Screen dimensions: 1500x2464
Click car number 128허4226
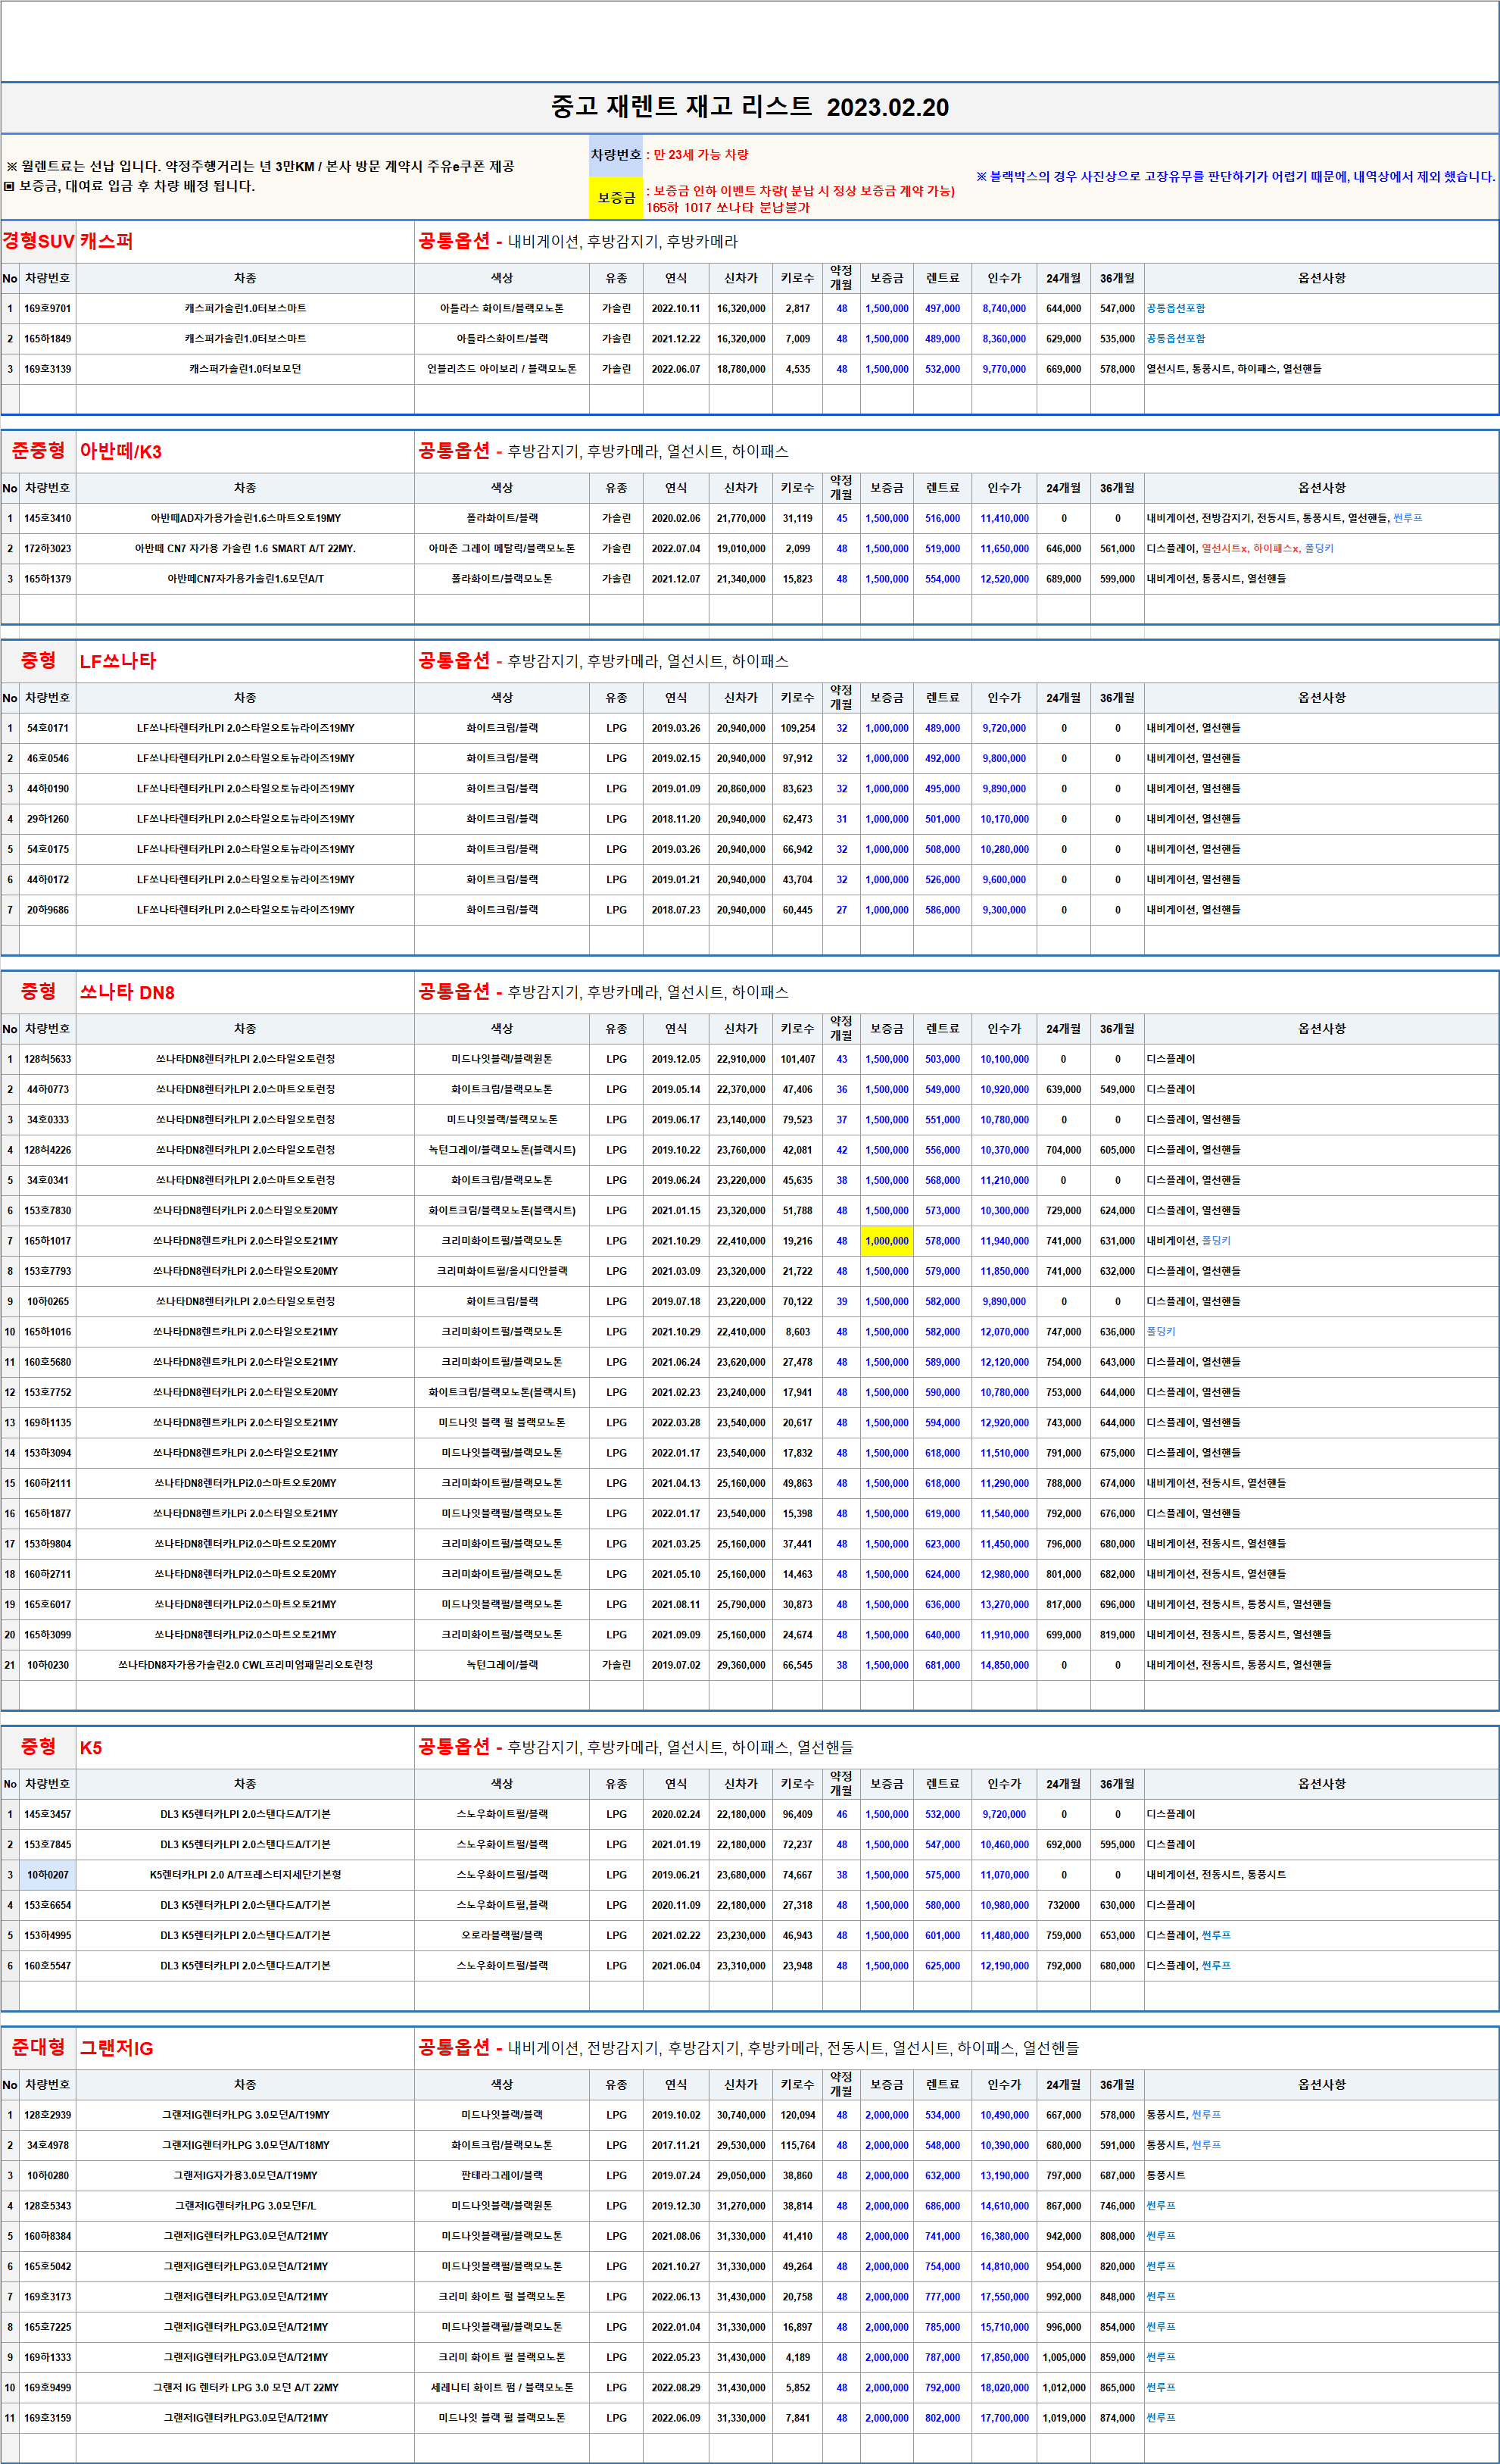48,1151
